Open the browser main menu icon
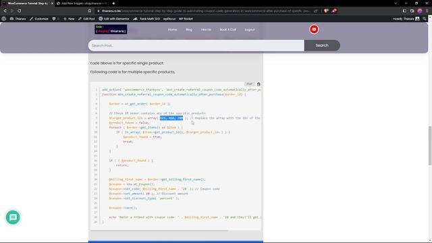Image resolution: width=432 pixels, height=243 pixels. 427,11
